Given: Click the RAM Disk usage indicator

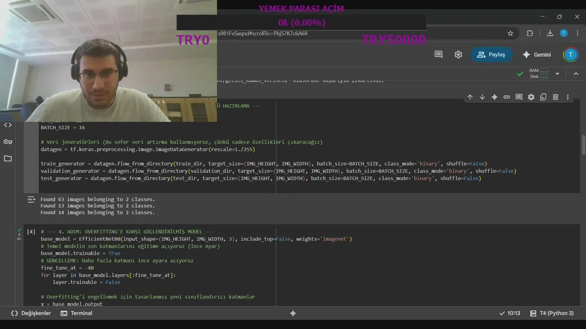Looking at the screenshot, I should (x=539, y=74).
